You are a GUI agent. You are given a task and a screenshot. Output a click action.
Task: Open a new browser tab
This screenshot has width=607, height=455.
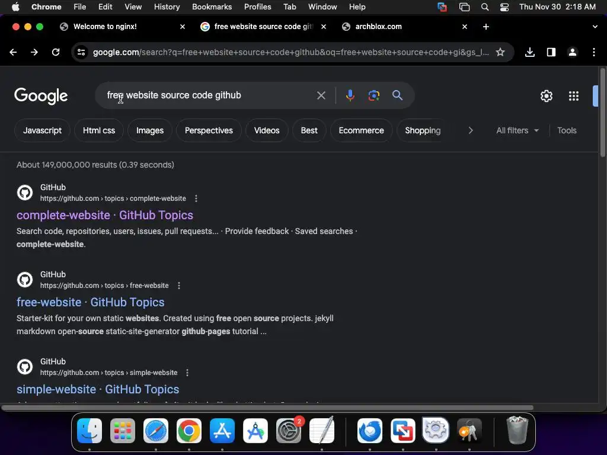coord(486,27)
